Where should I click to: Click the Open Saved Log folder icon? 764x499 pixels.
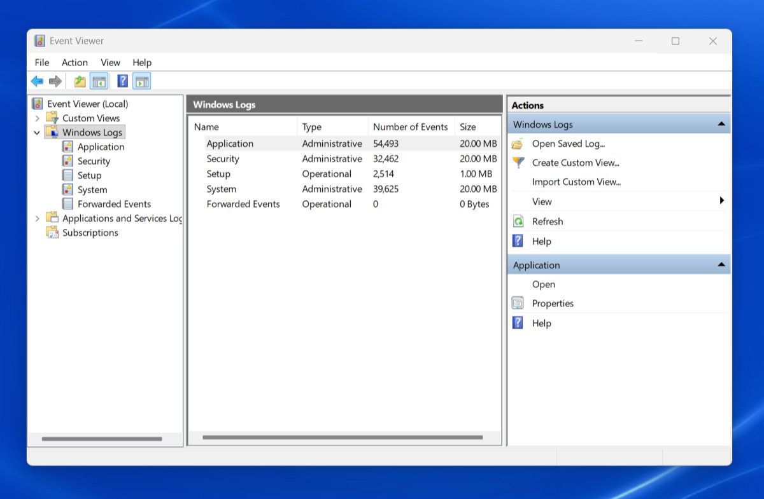coord(518,144)
